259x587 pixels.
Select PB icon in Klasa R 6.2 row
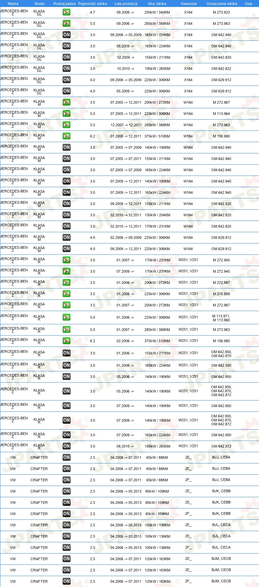coord(67,341)
